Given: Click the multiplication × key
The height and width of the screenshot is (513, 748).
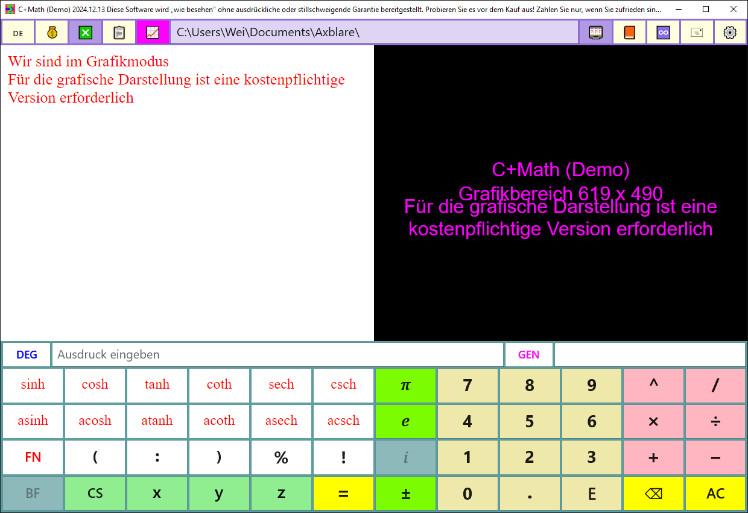Looking at the screenshot, I should [x=653, y=421].
